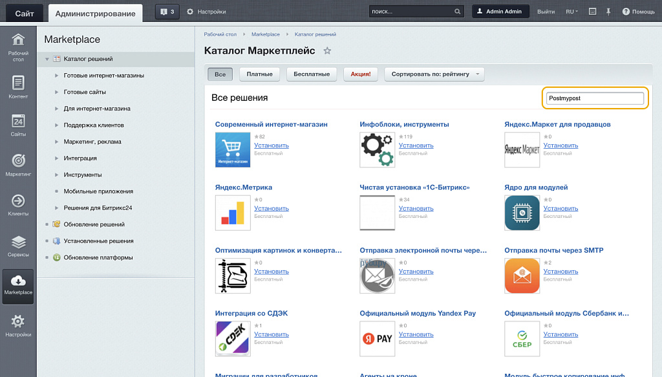Add the page to favorites with star icon

click(327, 51)
